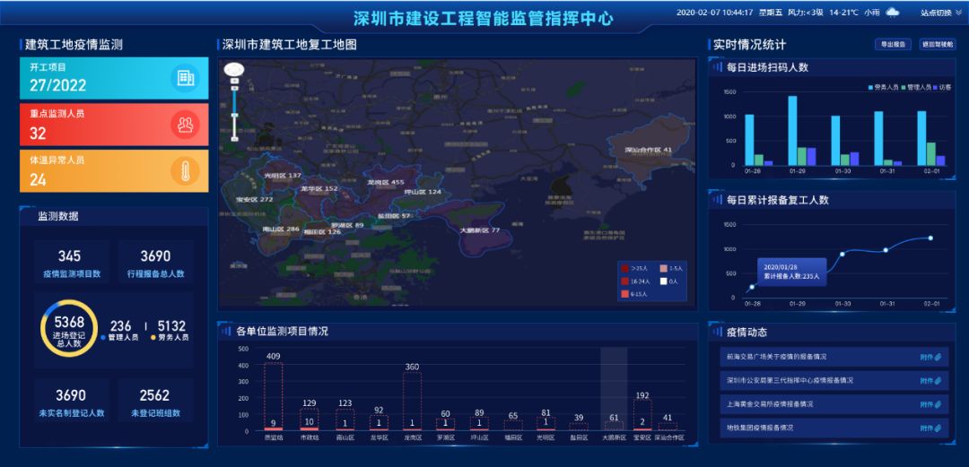Open attachment for 地铁集团疫情报备情况
The height and width of the screenshot is (467, 969).
click(930, 428)
